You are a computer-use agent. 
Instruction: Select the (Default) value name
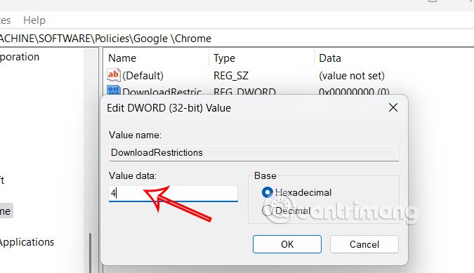(x=143, y=76)
